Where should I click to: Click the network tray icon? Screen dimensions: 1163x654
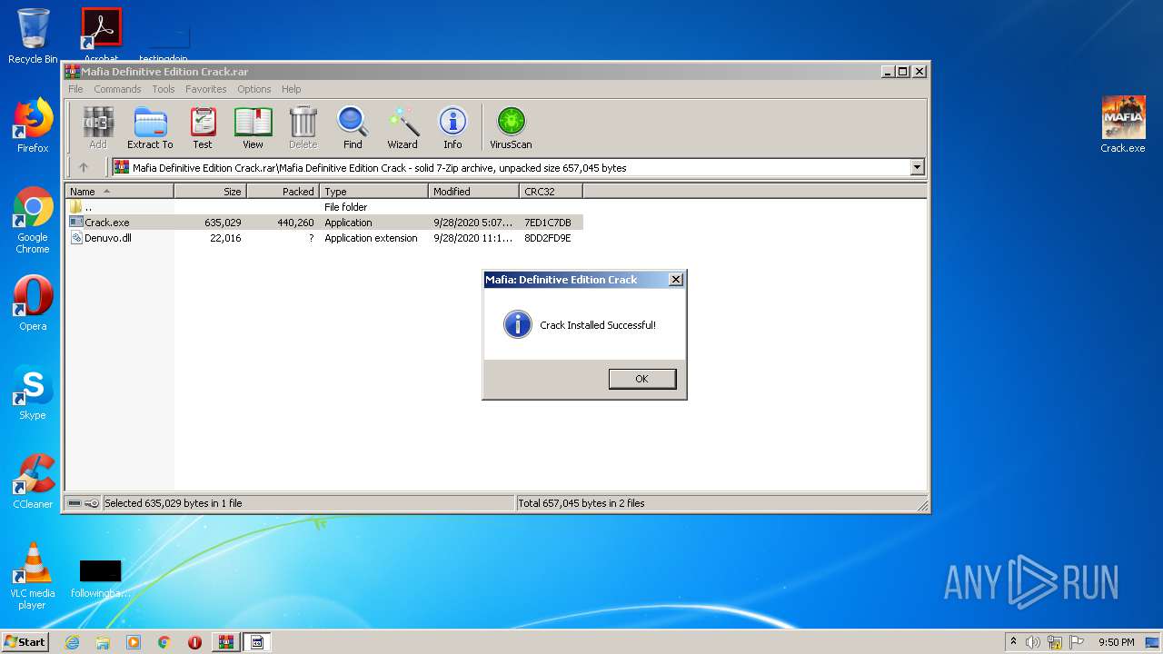point(1055,642)
